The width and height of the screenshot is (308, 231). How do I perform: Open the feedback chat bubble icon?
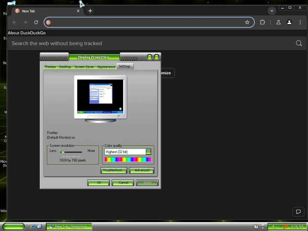(x=298, y=212)
